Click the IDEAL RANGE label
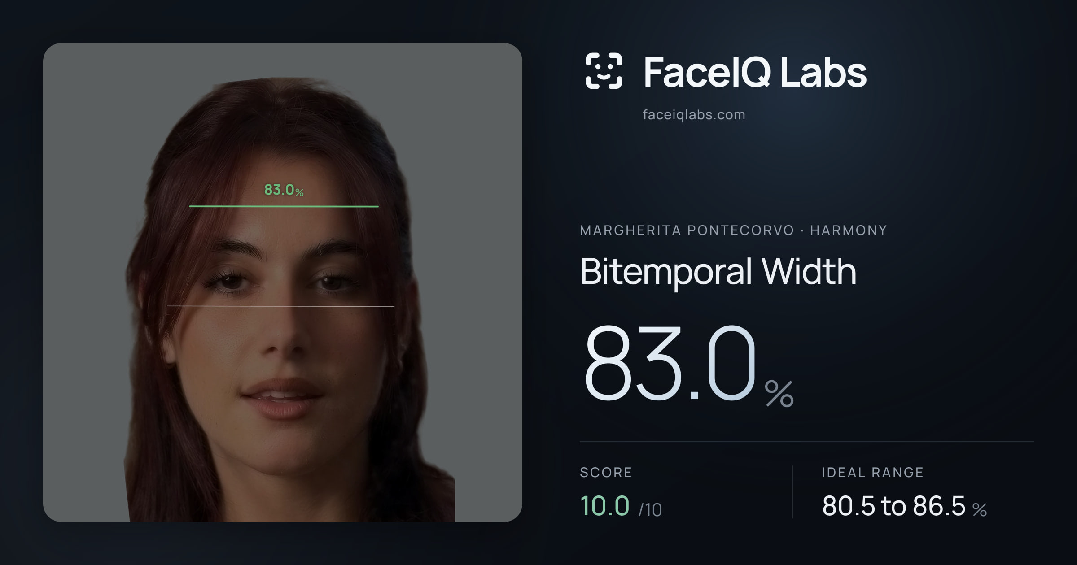This screenshot has width=1077, height=565. click(872, 473)
